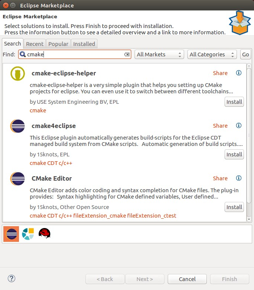Click the fileExtension_cmake tag of CMake Editor

(100, 216)
